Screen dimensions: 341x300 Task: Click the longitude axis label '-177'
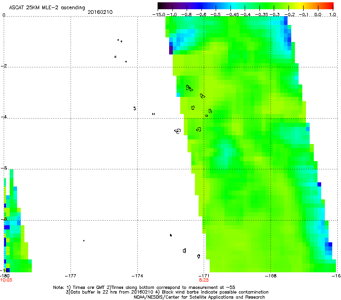click(x=71, y=276)
